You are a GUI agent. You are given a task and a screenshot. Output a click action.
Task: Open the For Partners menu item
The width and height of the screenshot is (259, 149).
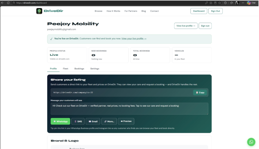[x=131, y=11]
